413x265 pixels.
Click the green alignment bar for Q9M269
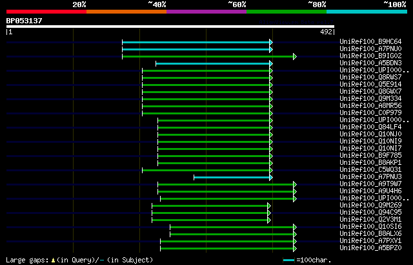pos(210,206)
